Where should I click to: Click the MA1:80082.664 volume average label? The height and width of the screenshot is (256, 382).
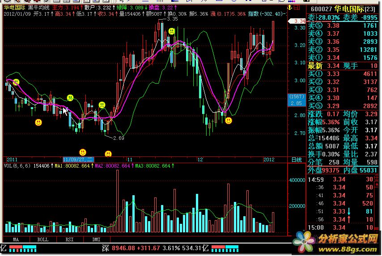72,166
